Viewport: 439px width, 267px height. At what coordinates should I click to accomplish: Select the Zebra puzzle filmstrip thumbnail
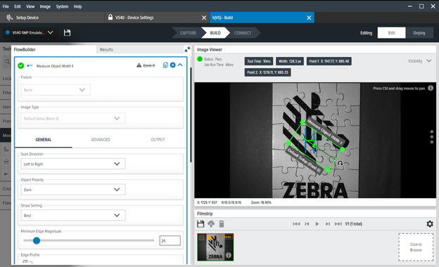(215, 247)
